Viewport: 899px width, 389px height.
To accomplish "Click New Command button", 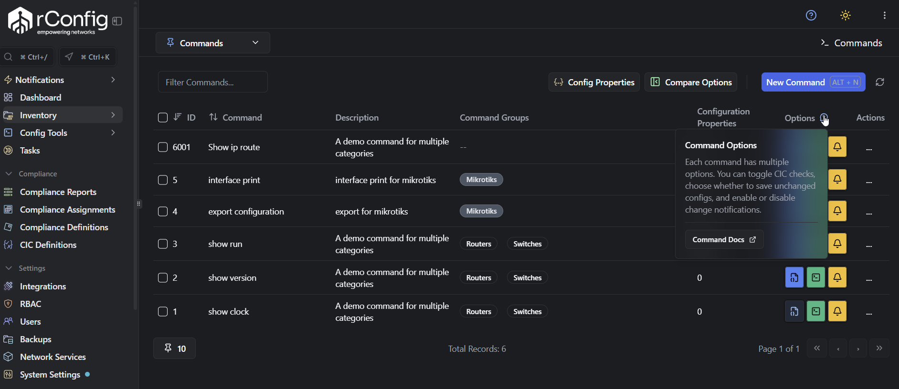I will coord(813,82).
